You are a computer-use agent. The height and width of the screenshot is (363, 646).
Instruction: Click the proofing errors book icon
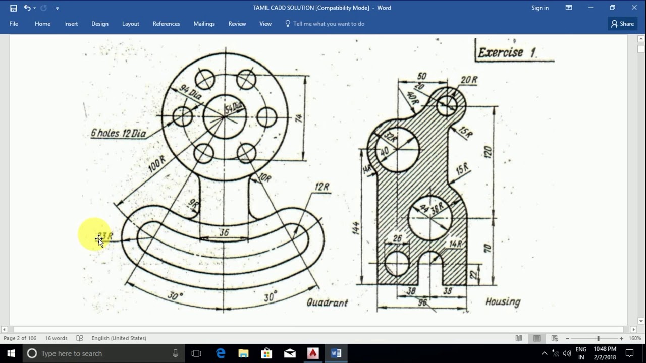click(79, 338)
